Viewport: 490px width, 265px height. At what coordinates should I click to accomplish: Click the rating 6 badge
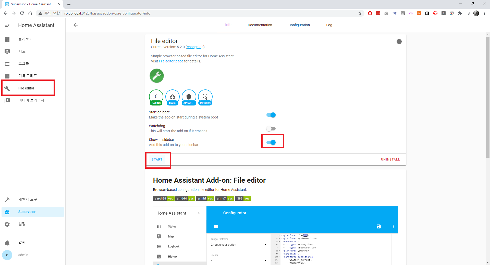[x=156, y=97]
